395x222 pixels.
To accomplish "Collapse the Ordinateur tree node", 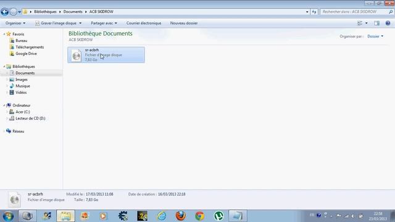I will pyautogui.click(x=4, y=105).
